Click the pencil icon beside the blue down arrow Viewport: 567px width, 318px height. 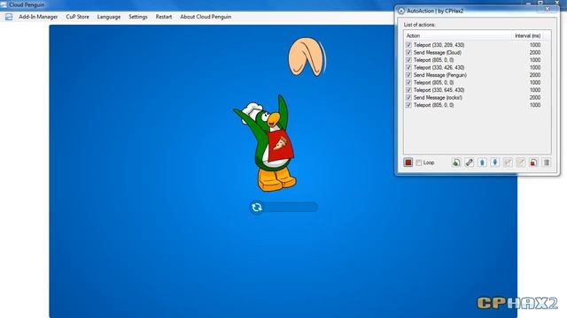click(508, 163)
